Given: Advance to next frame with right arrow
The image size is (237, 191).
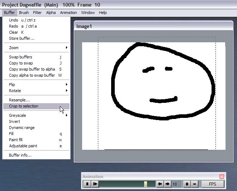Looking at the screenshot, I should coord(167,184).
